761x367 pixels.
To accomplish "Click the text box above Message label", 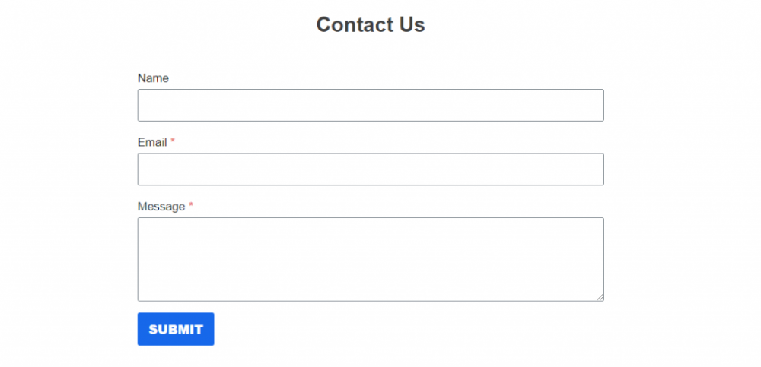I will coord(371,169).
